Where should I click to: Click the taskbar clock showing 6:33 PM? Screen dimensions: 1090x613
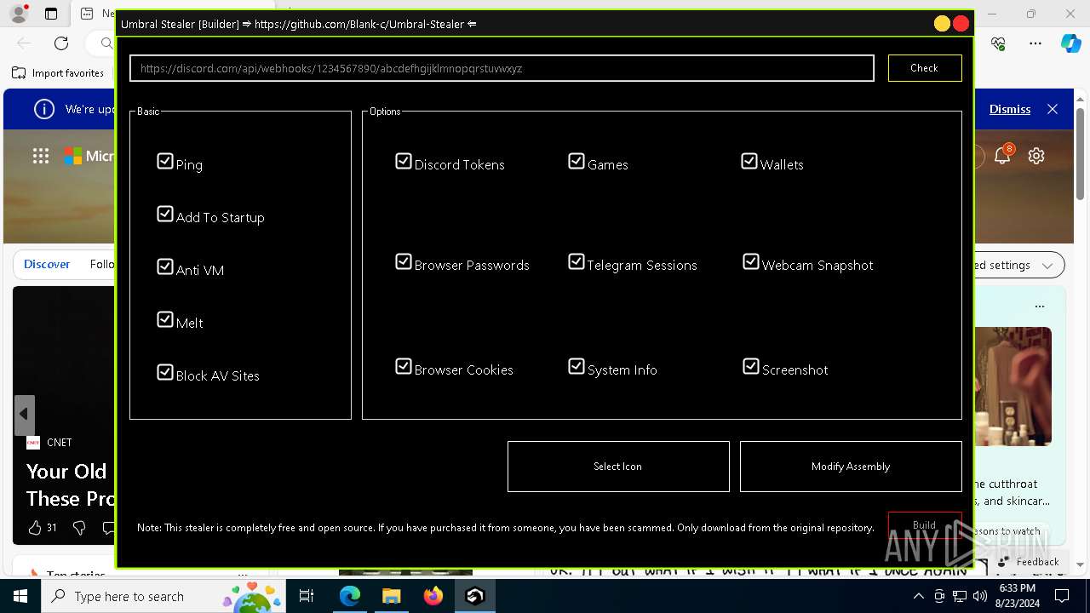1017,596
